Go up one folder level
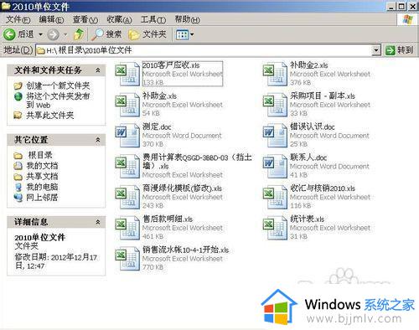 (x=79, y=34)
